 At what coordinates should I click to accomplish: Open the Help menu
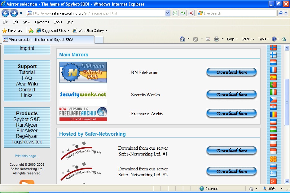point(70,22)
